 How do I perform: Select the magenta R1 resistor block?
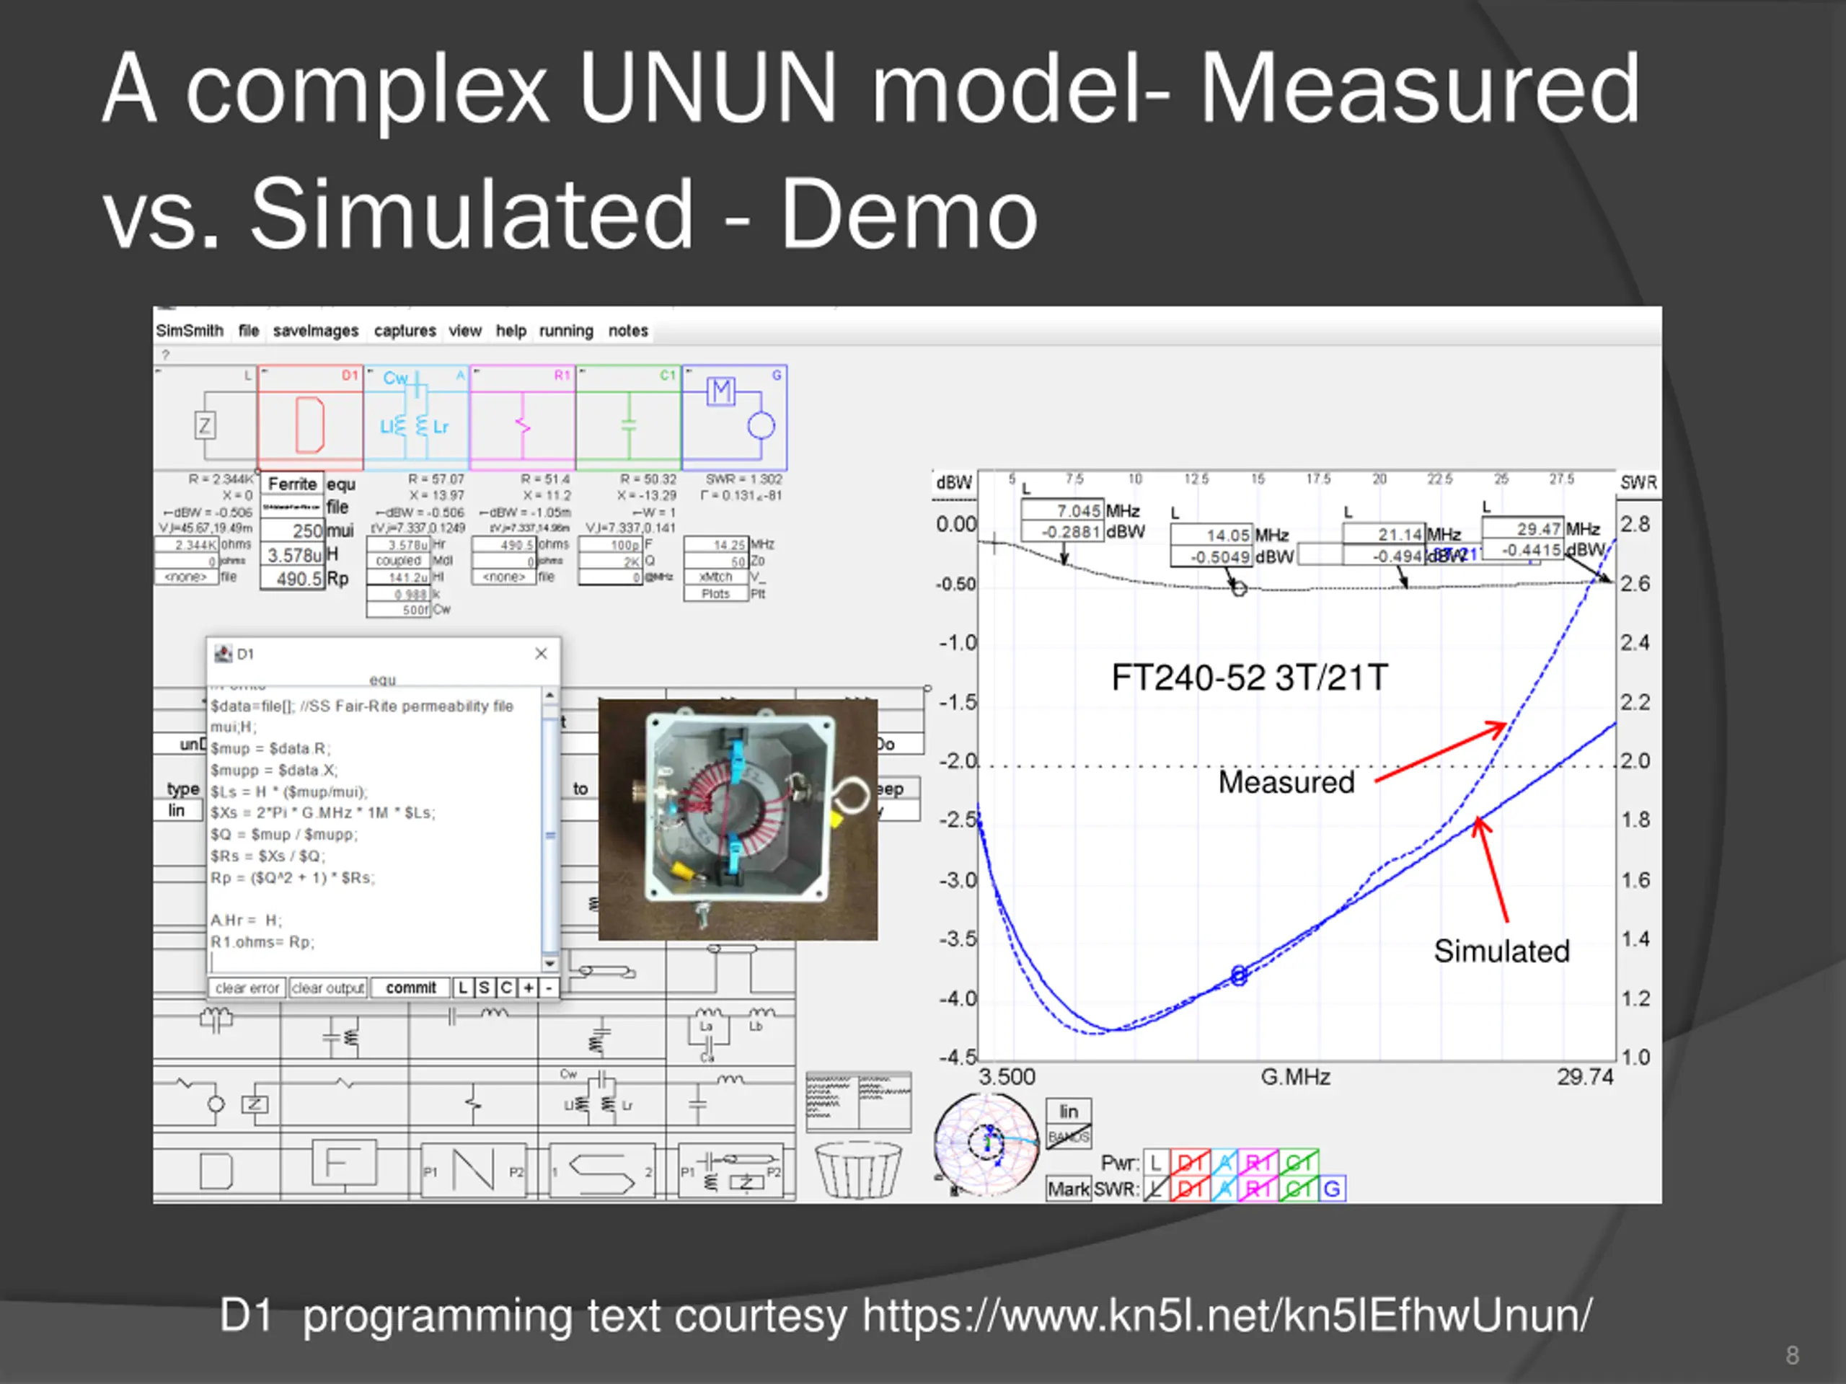[x=522, y=418]
